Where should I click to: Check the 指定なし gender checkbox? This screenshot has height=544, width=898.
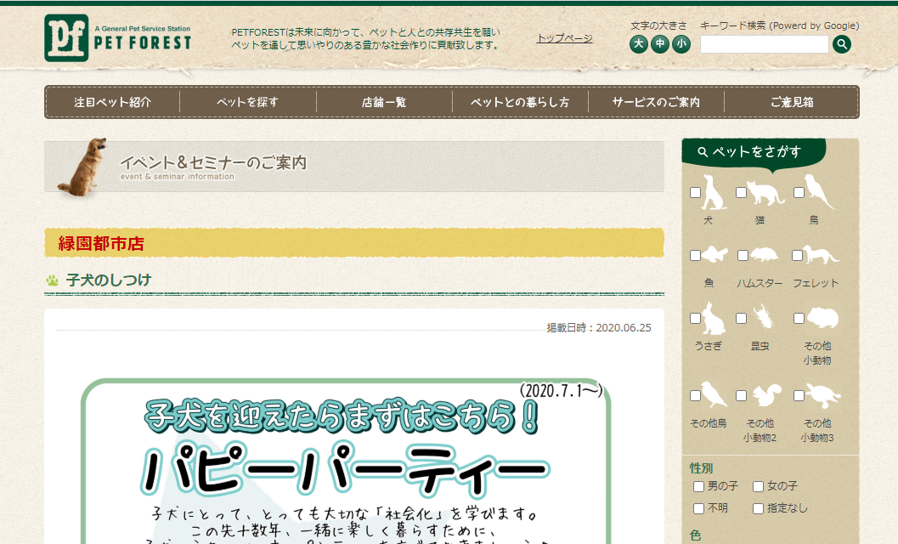coord(759,508)
